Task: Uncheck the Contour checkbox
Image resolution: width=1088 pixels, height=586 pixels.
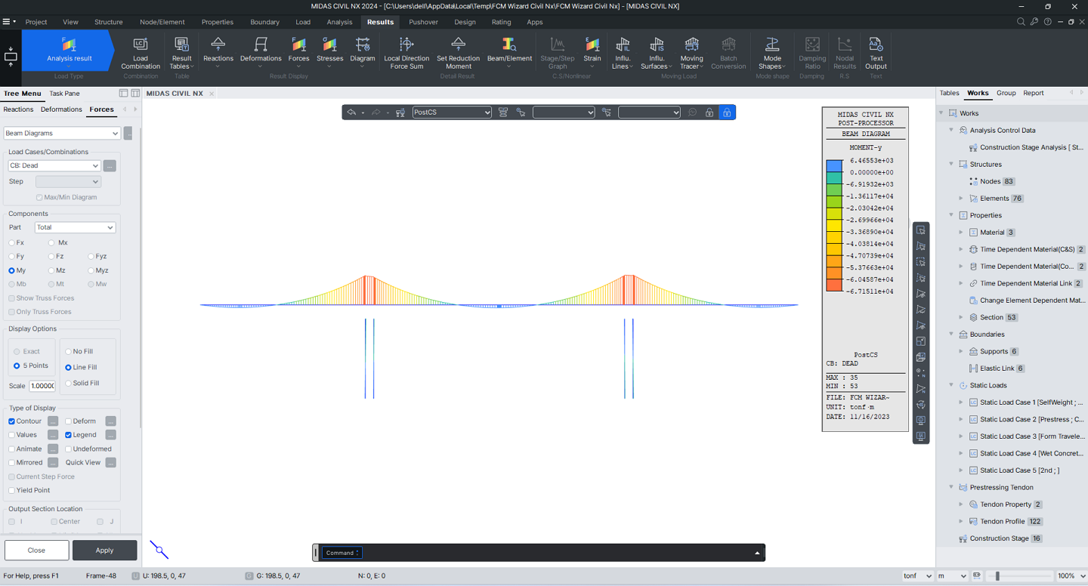Action: pos(11,421)
